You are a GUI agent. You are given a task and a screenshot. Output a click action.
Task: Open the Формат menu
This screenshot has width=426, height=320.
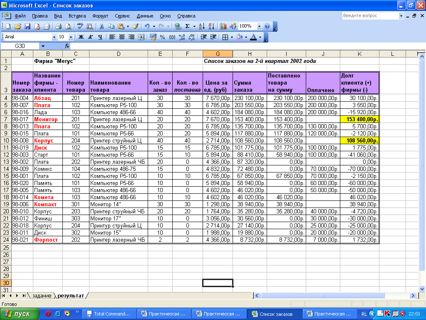[x=100, y=16]
